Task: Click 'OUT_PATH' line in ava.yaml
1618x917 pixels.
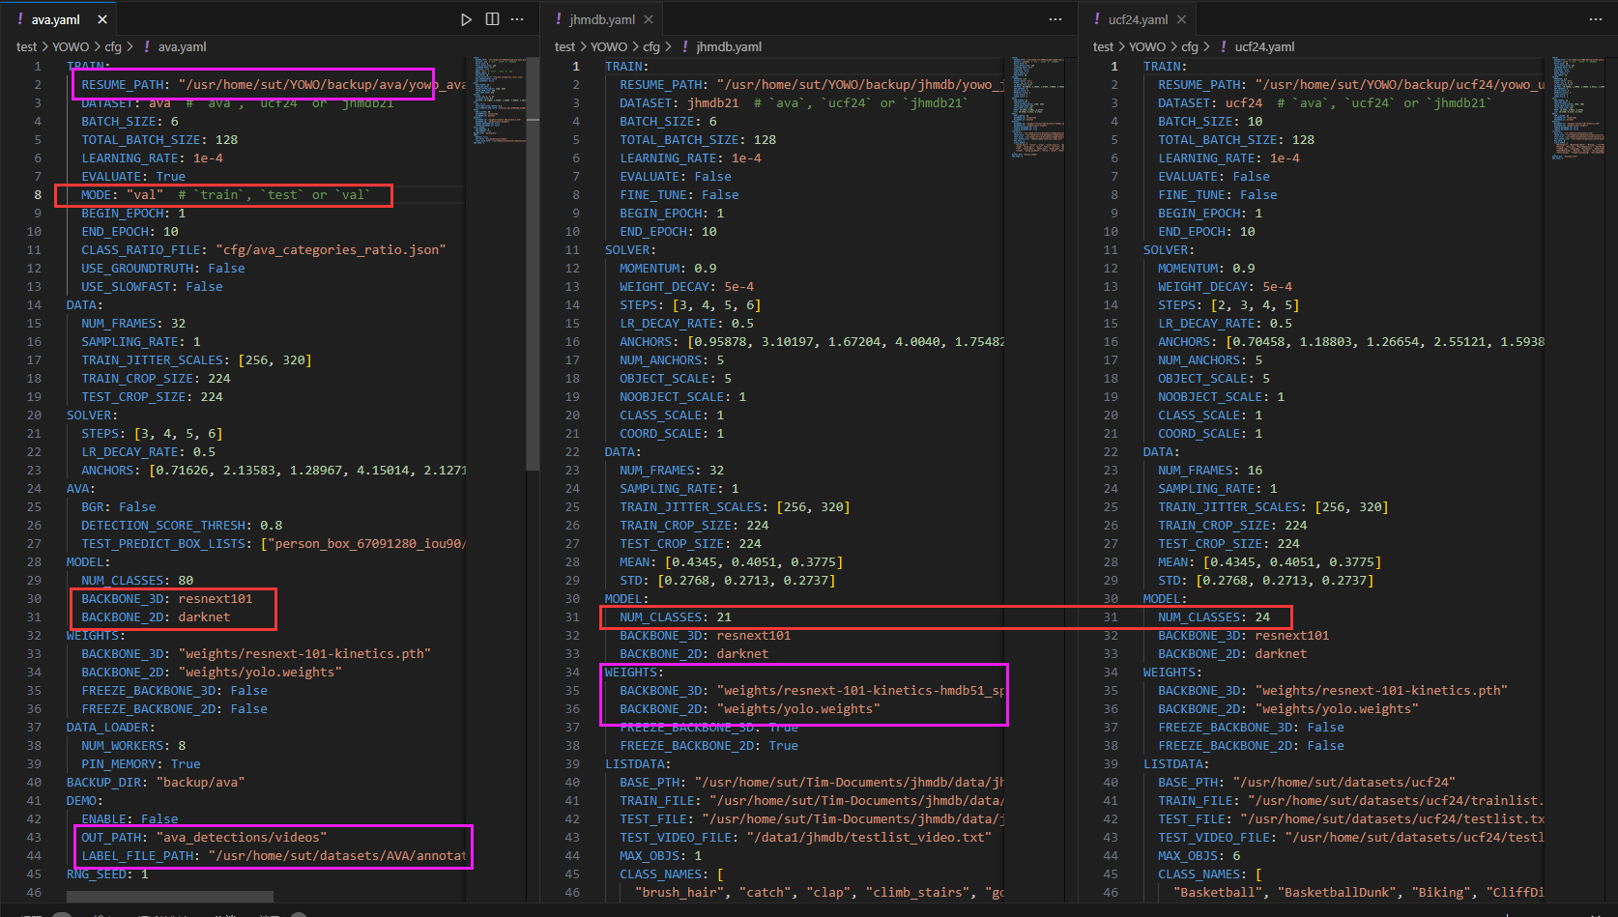Action: [204, 837]
